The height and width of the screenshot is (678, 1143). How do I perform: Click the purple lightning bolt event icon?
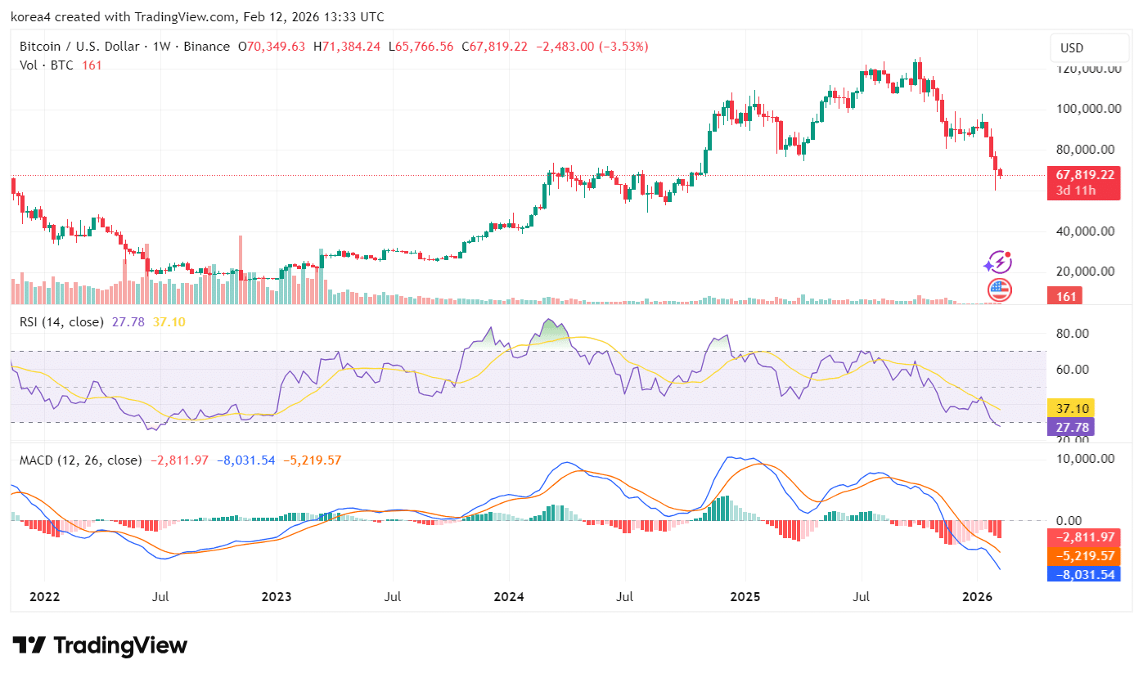[x=998, y=263]
